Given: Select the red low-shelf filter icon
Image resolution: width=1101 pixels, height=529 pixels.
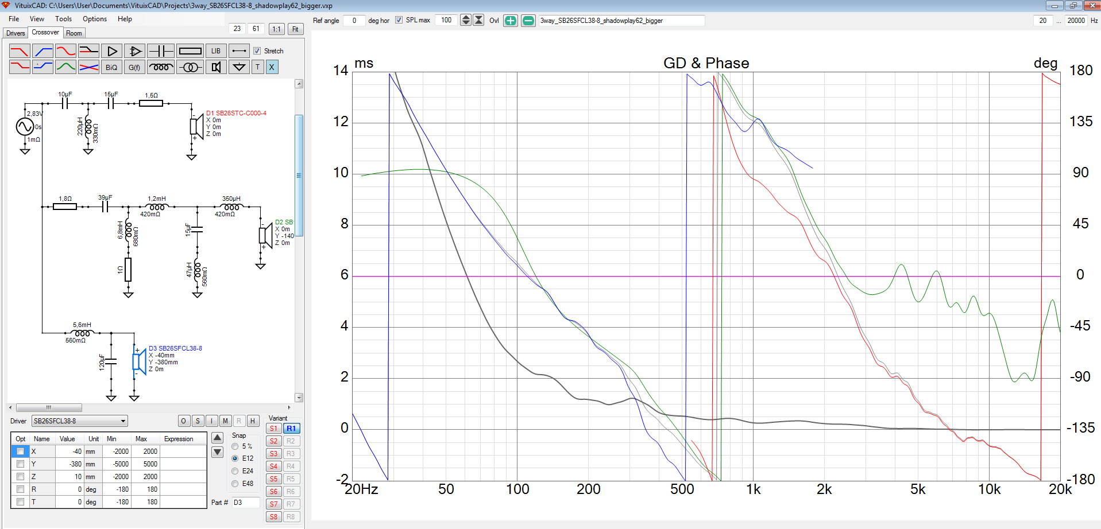Looking at the screenshot, I should [20, 67].
